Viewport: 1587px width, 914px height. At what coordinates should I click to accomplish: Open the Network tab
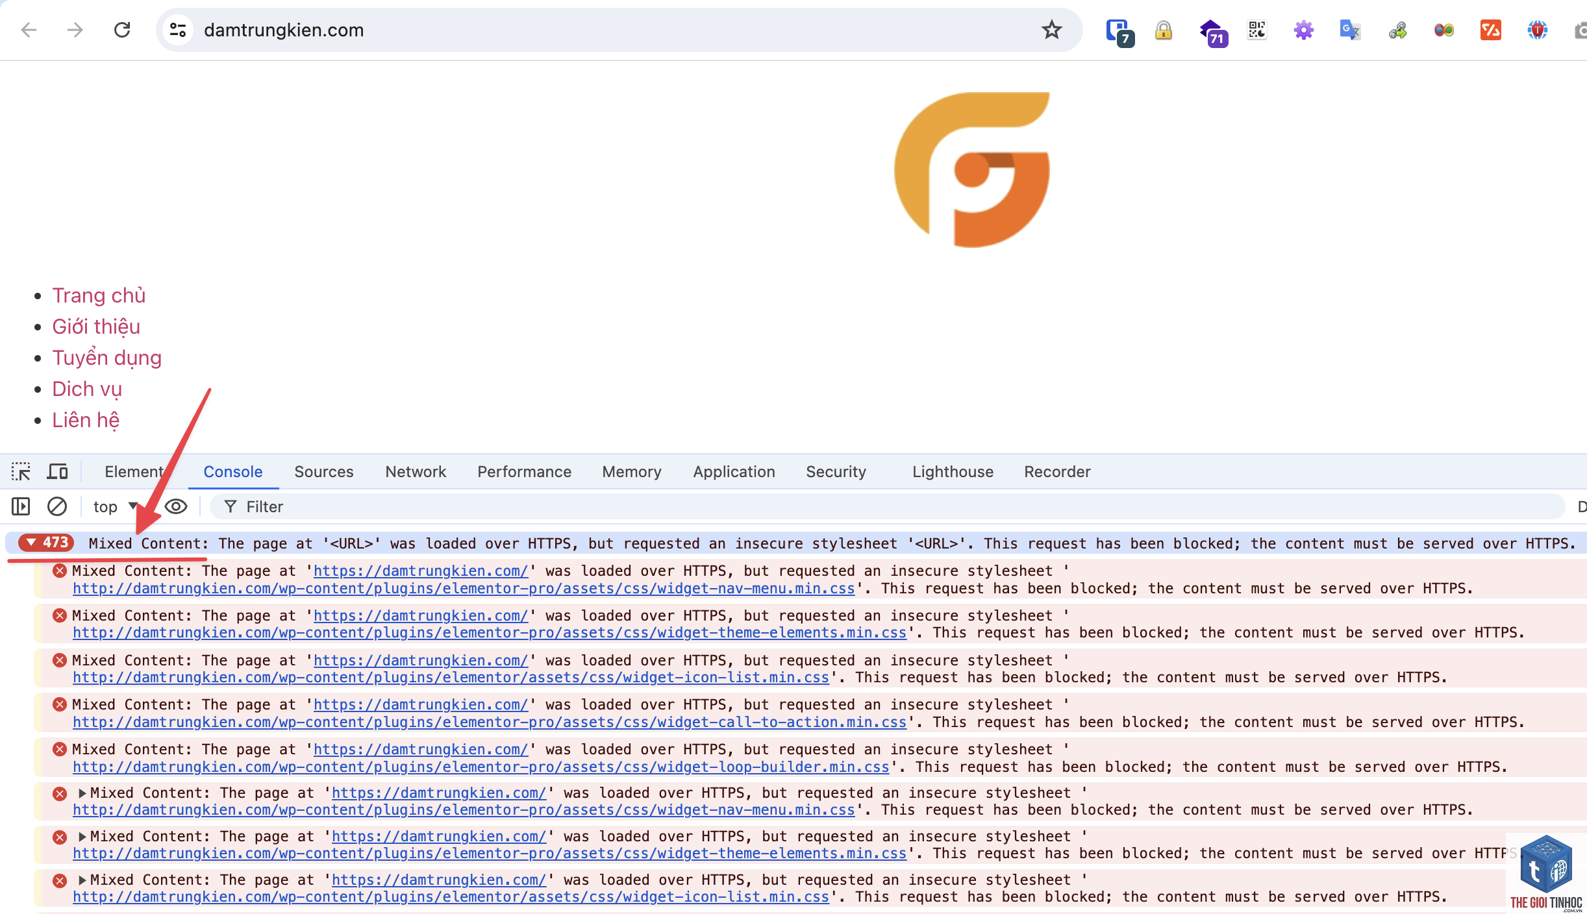pyautogui.click(x=416, y=471)
